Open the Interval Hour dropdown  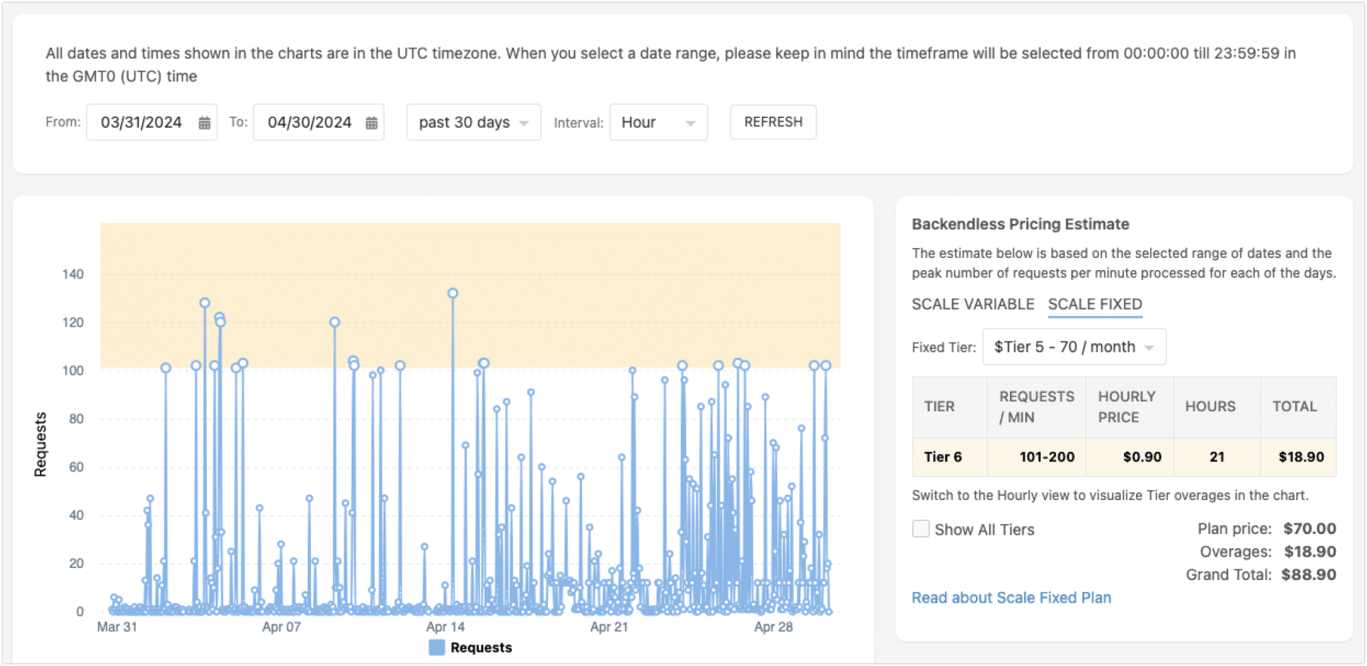pyautogui.click(x=657, y=123)
